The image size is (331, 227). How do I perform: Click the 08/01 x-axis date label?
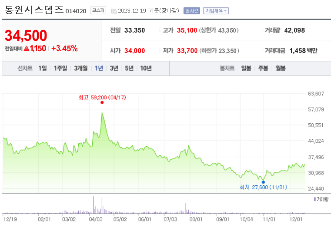click(196, 220)
